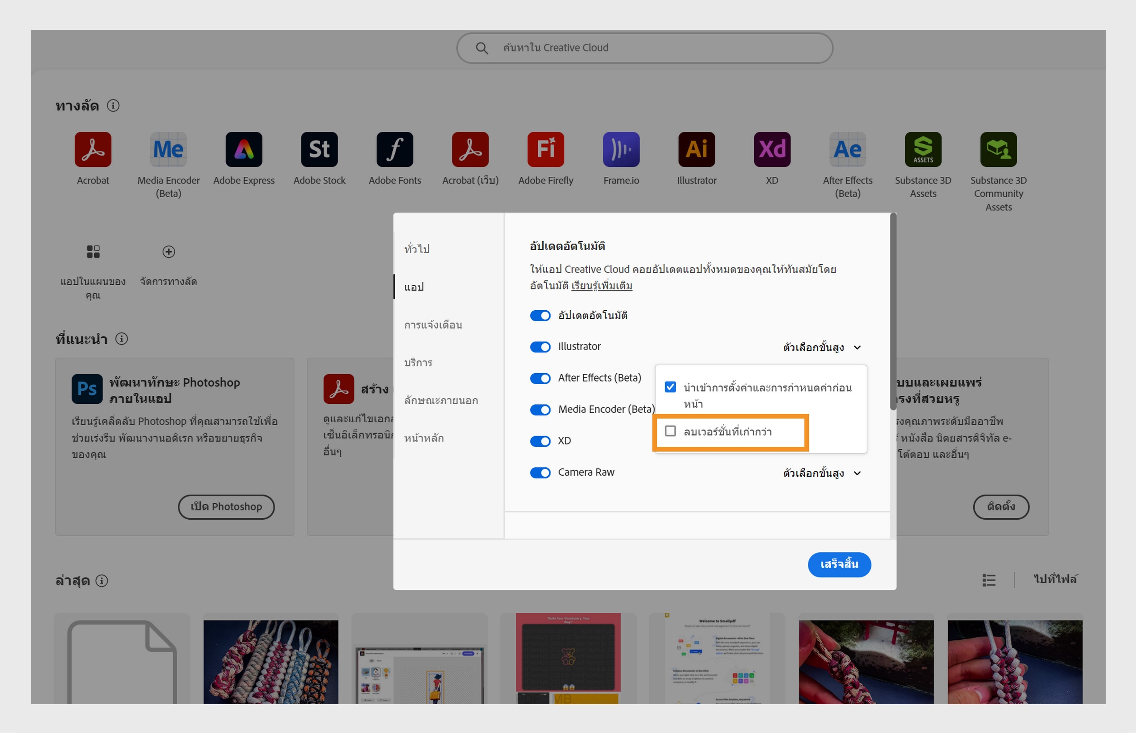Viewport: 1136px width, 733px height.
Task: Launch the Adobe Firefly icon
Action: pyautogui.click(x=545, y=149)
